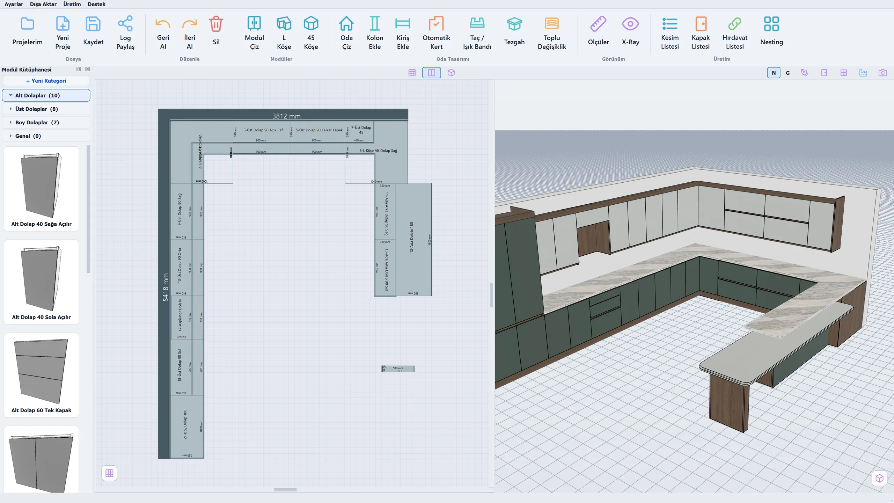This screenshot has height=503, width=894.
Task: Switch to 2D grid-only view layout
Action: tap(412, 73)
